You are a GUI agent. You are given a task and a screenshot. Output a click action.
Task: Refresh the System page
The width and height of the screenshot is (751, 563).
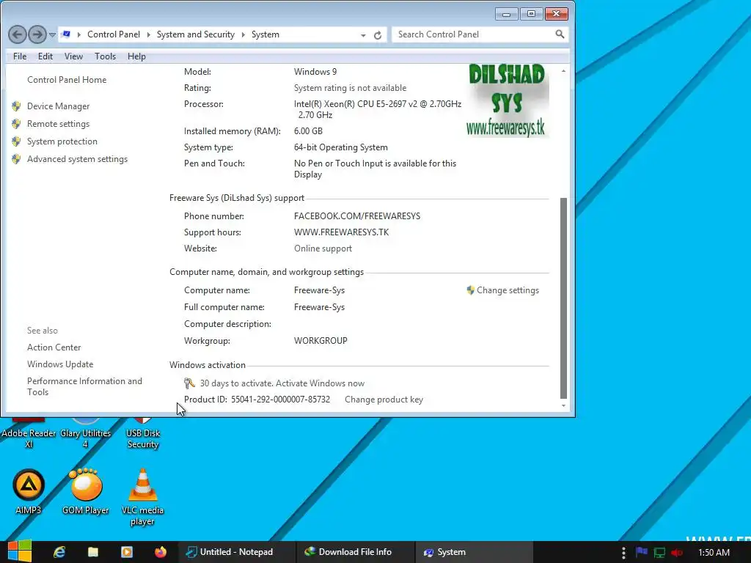(378, 35)
